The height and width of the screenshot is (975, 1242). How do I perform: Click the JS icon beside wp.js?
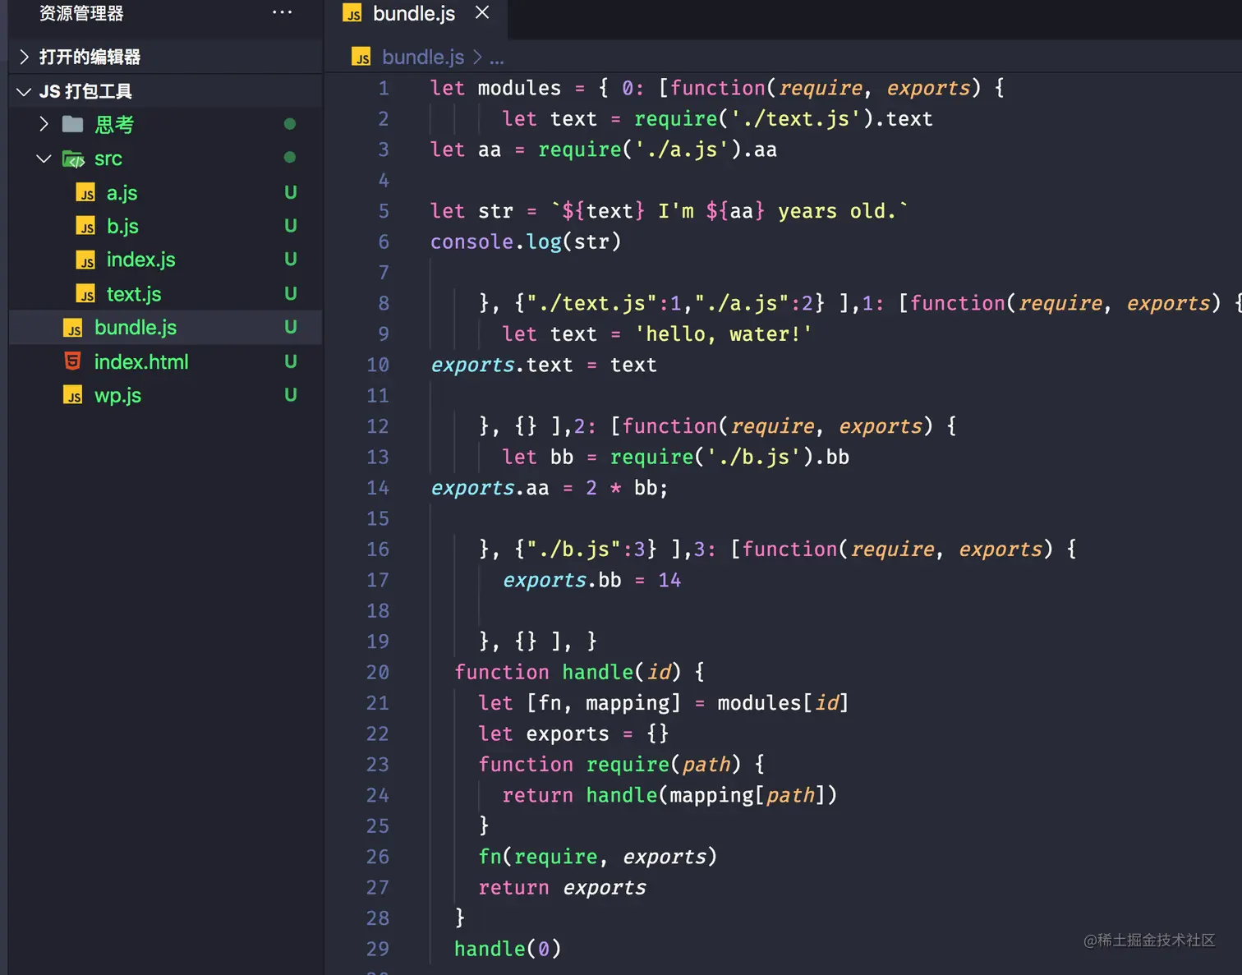pyautogui.click(x=73, y=395)
